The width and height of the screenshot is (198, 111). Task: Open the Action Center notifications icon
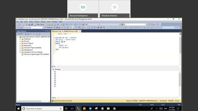[178, 109]
